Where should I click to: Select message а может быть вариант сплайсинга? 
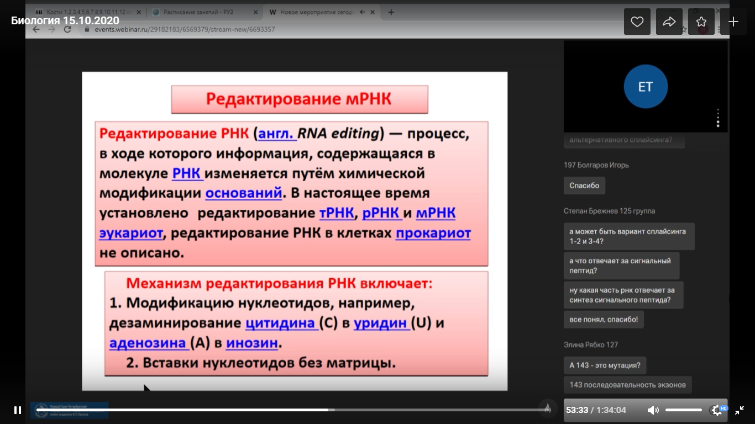coord(629,236)
